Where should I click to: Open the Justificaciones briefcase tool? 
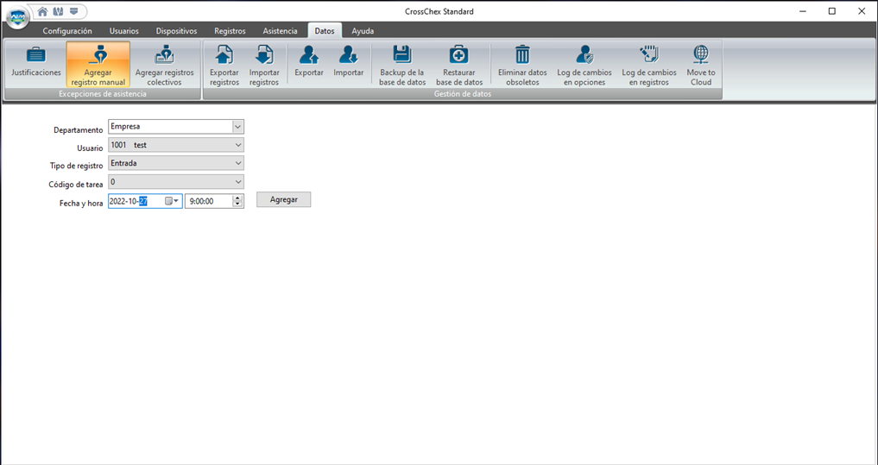coord(36,63)
